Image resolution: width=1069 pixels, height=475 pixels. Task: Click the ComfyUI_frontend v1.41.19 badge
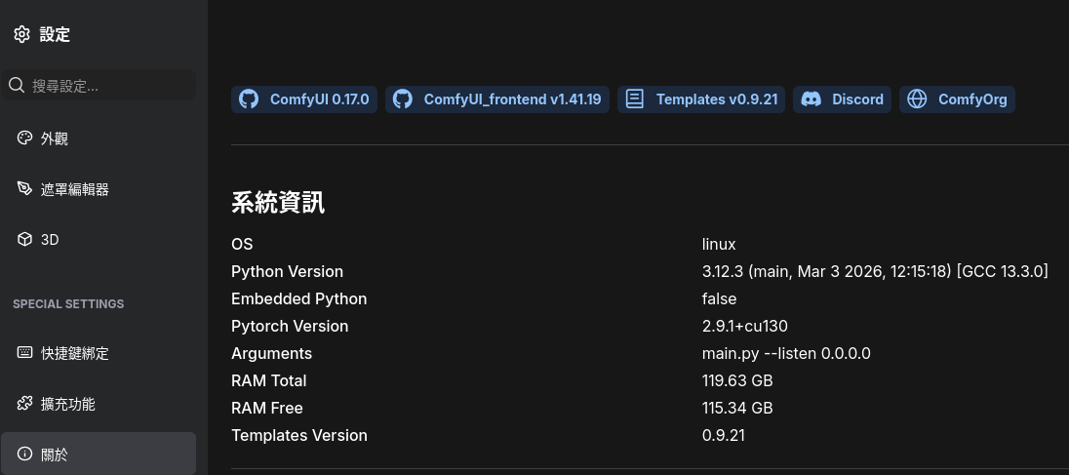[x=497, y=99]
